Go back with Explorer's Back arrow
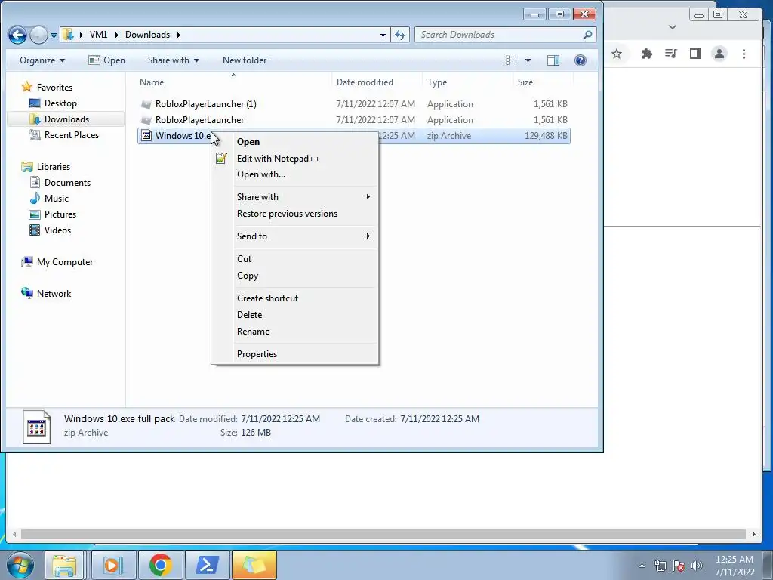Viewport: 773px width, 580px height. (18, 35)
